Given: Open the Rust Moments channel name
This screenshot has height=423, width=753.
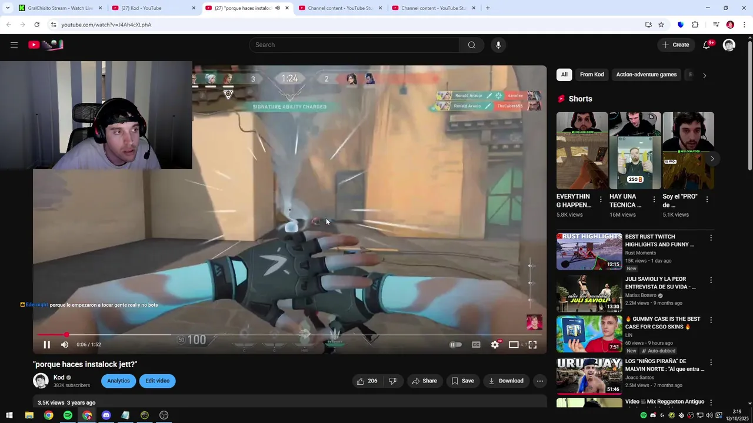Looking at the screenshot, I should (x=641, y=253).
